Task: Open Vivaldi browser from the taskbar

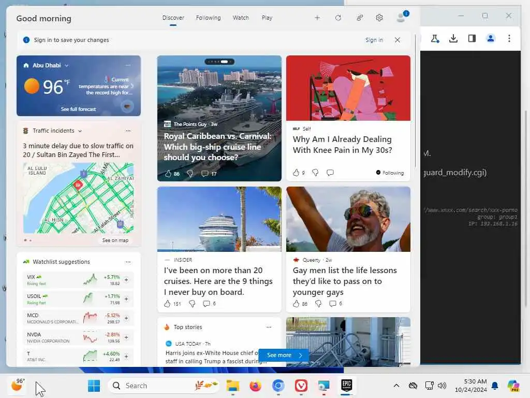Action: tap(301, 386)
